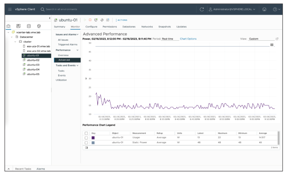Open the feedback smiley icon

tap(264, 9)
